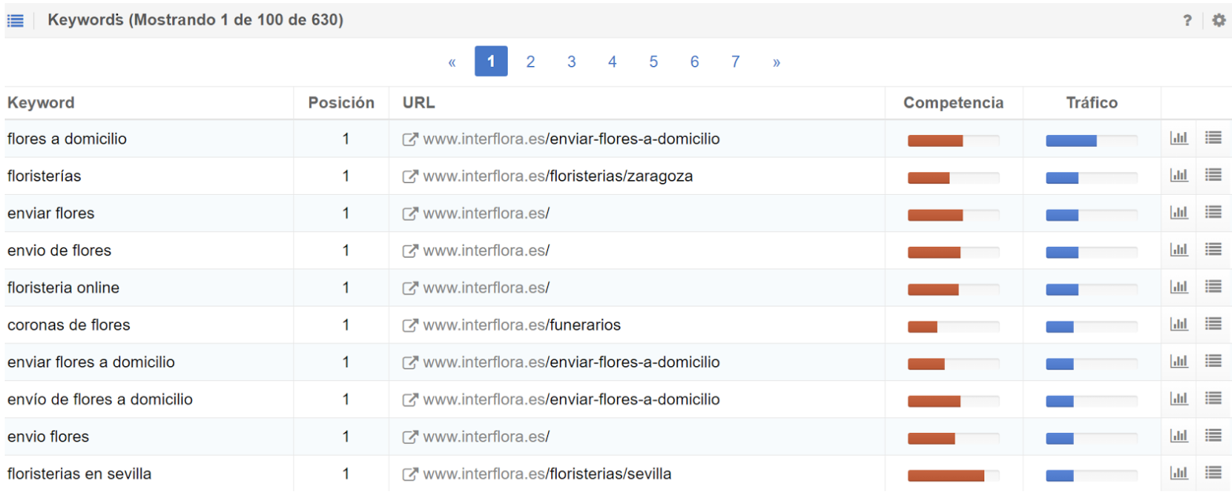
Task: Go to previous page using « arrow
Action: point(452,61)
